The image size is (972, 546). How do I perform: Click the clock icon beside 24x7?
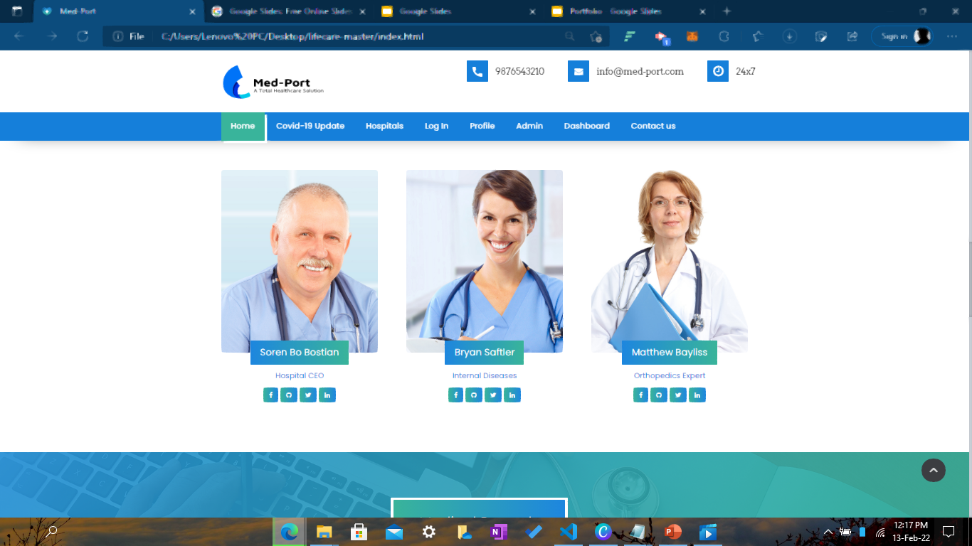717,71
